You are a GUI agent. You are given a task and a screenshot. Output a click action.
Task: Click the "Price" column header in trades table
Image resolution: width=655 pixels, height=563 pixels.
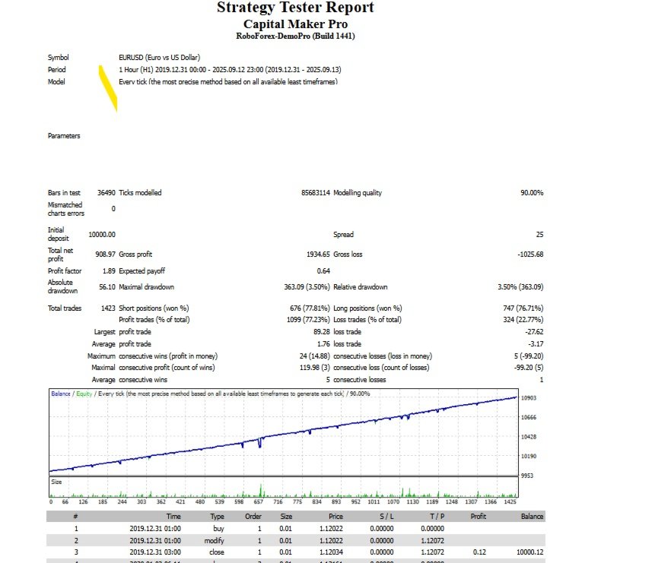point(335,516)
